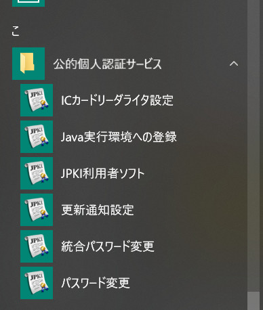263x310 pixels.
Task: Jump to the こ section letter header
Action: [x=16, y=31]
